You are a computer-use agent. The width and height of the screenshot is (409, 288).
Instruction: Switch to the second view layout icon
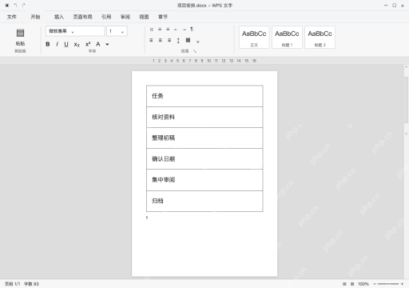(352, 284)
